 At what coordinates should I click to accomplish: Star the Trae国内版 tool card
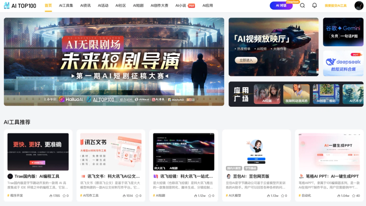pyautogui.click(x=64, y=196)
